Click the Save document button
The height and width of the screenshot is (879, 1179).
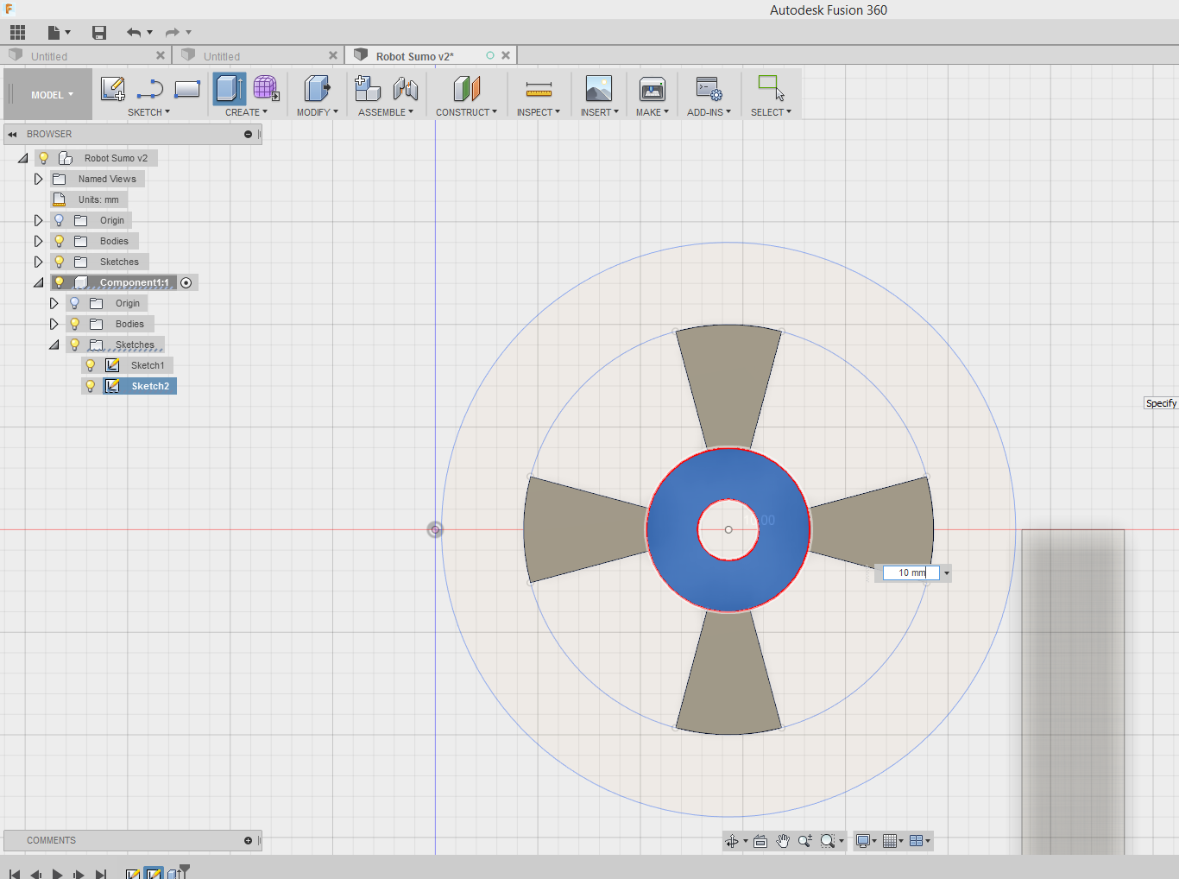(x=98, y=32)
